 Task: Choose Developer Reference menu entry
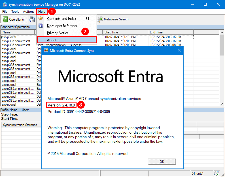pyautogui.click(x=67, y=26)
